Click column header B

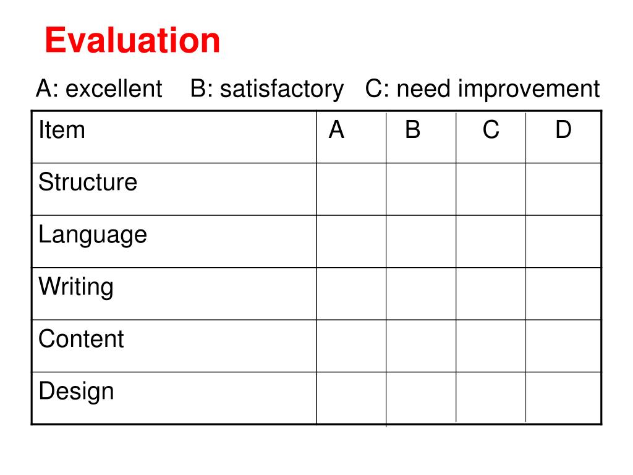(421, 137)
